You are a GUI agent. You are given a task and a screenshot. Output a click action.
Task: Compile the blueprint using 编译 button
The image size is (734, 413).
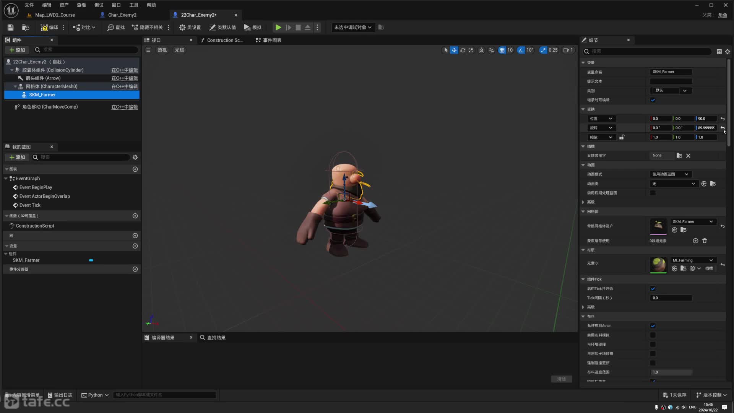click(x=50, y=28)
